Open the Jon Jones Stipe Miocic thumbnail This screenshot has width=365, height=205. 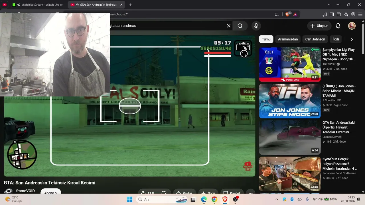(x=290, y=101)
